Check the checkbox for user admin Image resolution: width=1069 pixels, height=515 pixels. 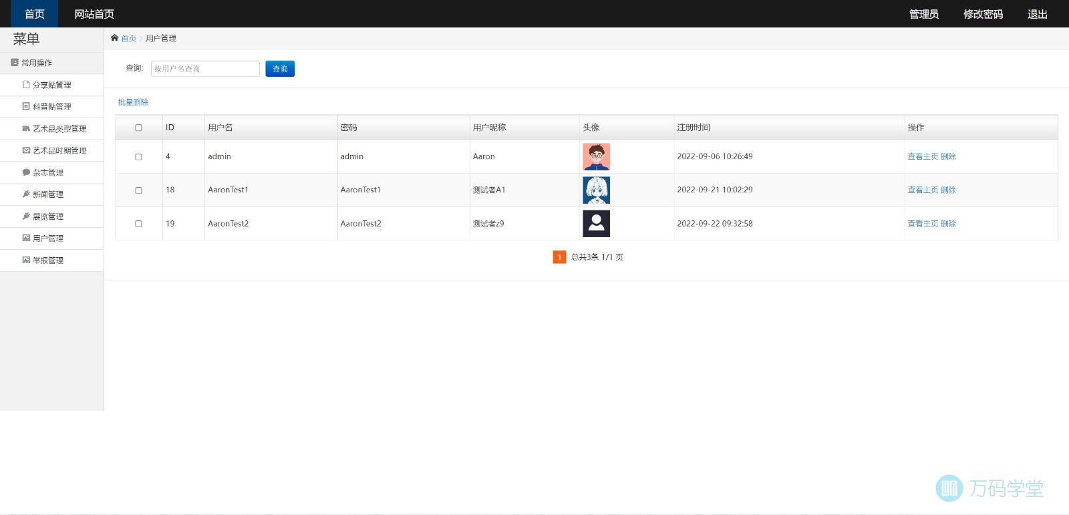click(138, 157)
